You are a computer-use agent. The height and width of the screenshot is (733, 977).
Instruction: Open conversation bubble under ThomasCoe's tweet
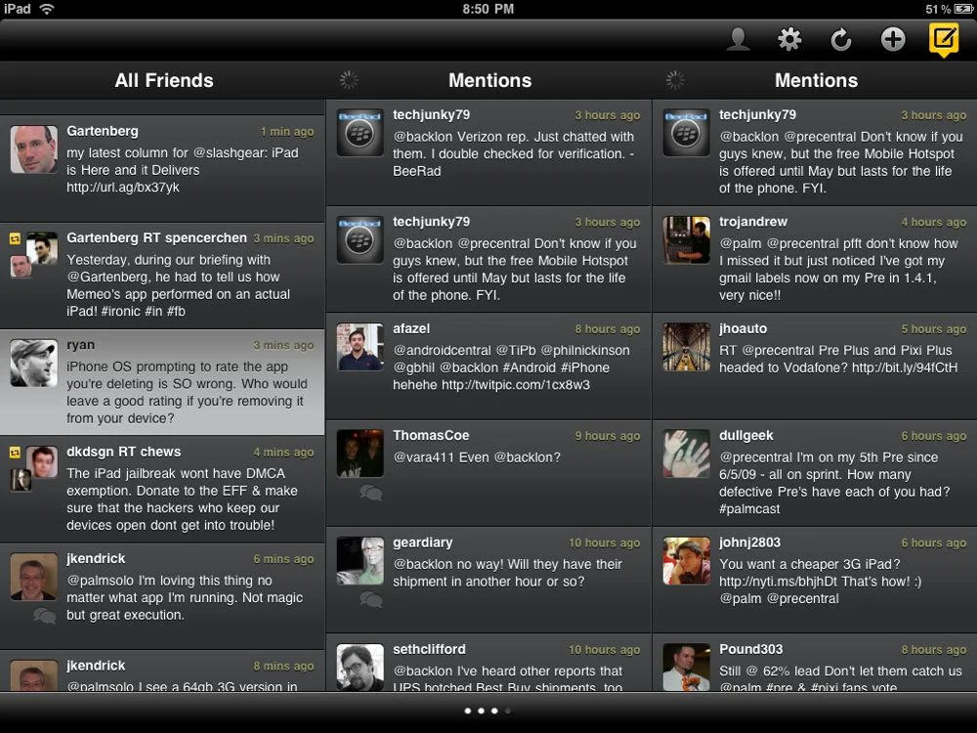(371, 493)
